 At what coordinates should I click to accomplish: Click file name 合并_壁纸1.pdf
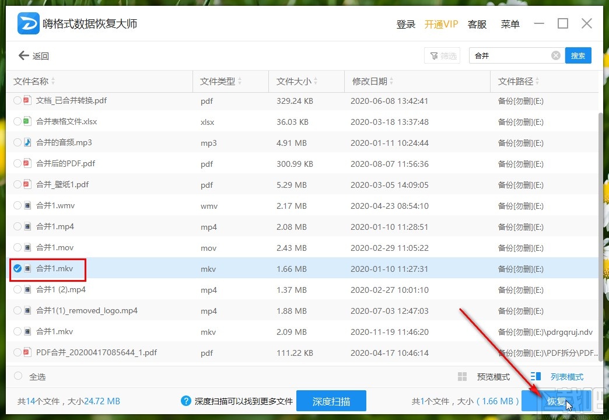(x=62, y=184)
